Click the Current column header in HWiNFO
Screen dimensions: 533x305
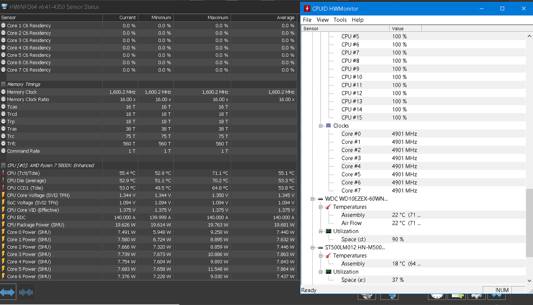[121, 17]
